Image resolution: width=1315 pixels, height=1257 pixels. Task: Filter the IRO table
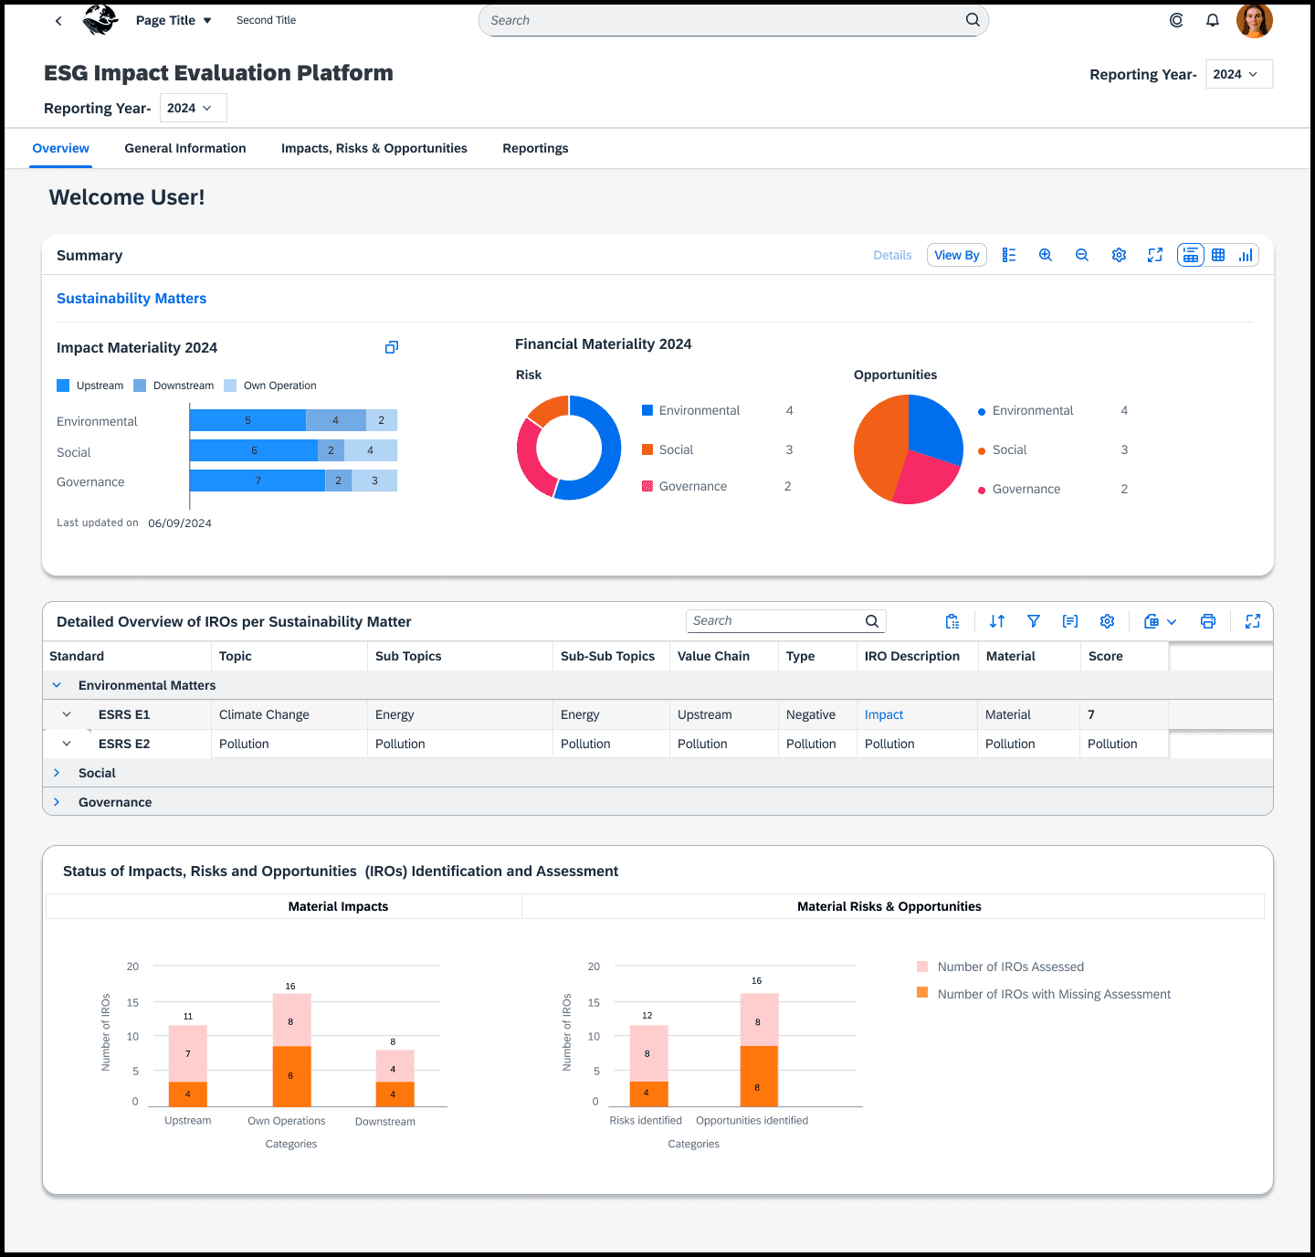(x=1034, y=621)
